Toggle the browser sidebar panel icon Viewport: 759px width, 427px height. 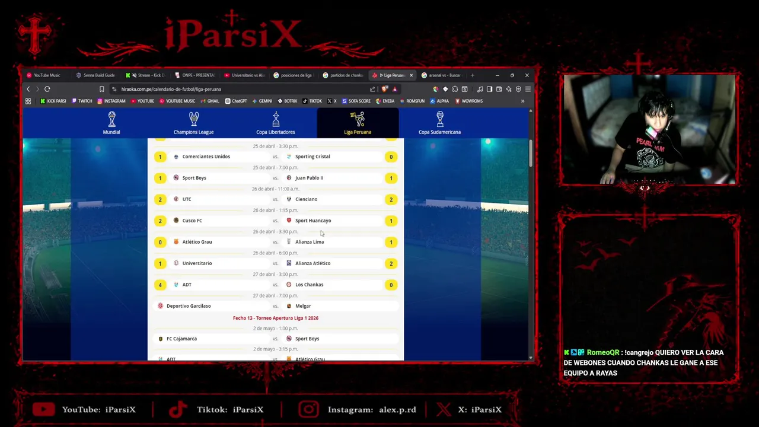tap(489, 89)
